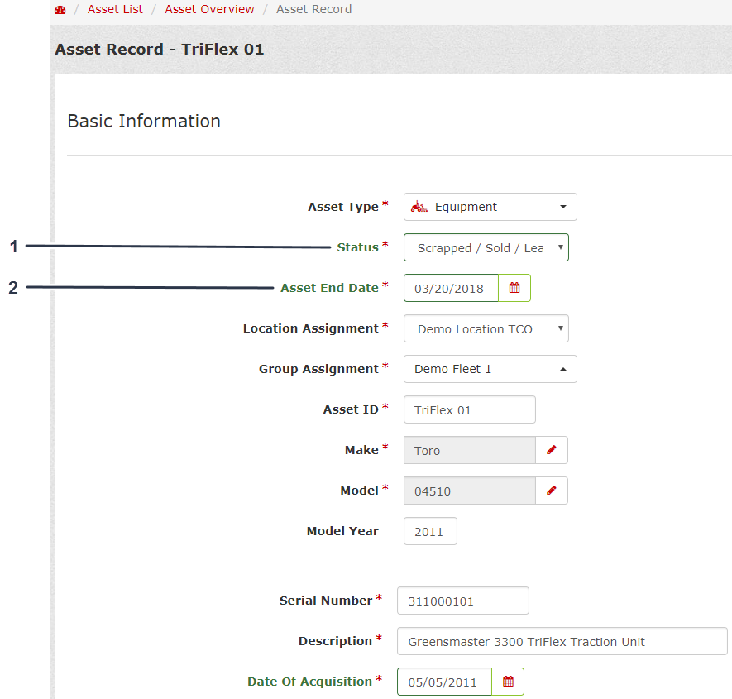Click the Asset End Date text field

click(x=451, y=288)
